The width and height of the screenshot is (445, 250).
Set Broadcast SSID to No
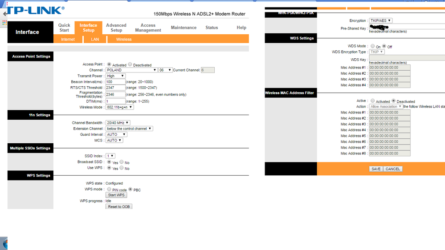click(x=122, y=162)
